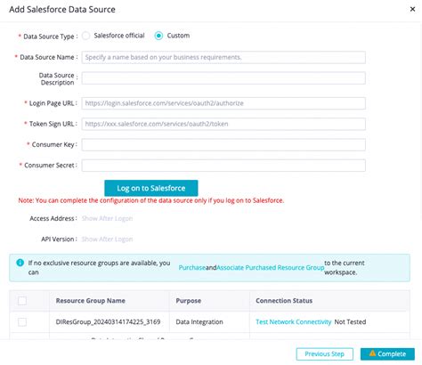The height and width of the screenshot is (365, 422).
Task: Select the Custom data source type
Action: [x=158, y=36]
